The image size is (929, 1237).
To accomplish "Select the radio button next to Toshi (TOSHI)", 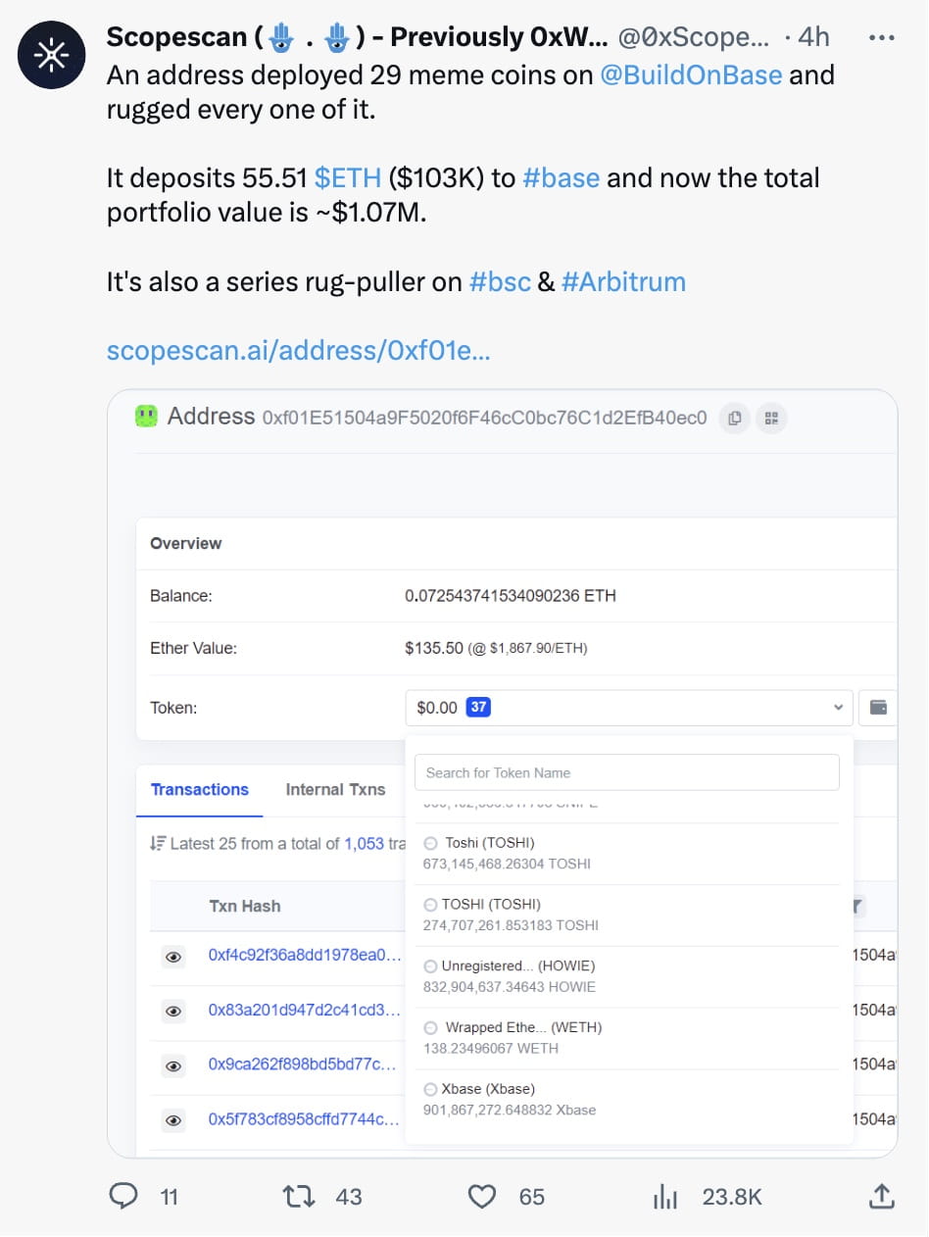I will click(x=429, y=843).
